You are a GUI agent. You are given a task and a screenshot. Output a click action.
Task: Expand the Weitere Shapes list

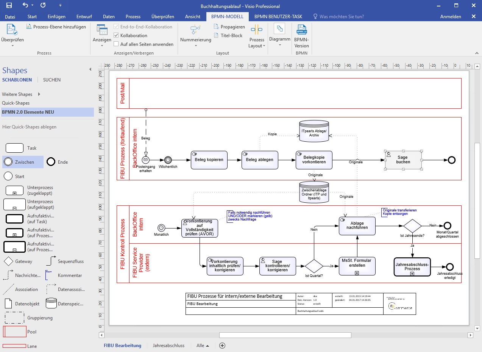[x=18, y=94]
